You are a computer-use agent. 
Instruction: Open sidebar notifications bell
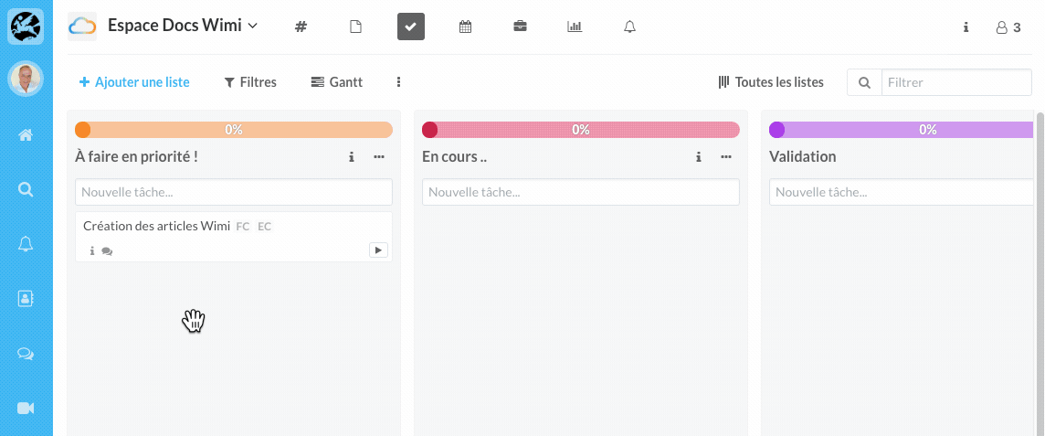[x=26, y=244]
